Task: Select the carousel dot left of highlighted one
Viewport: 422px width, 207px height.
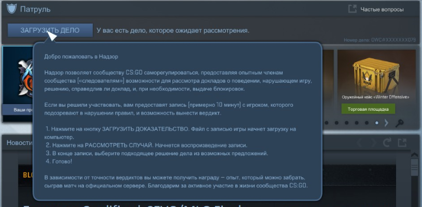Action: point(367,123)
